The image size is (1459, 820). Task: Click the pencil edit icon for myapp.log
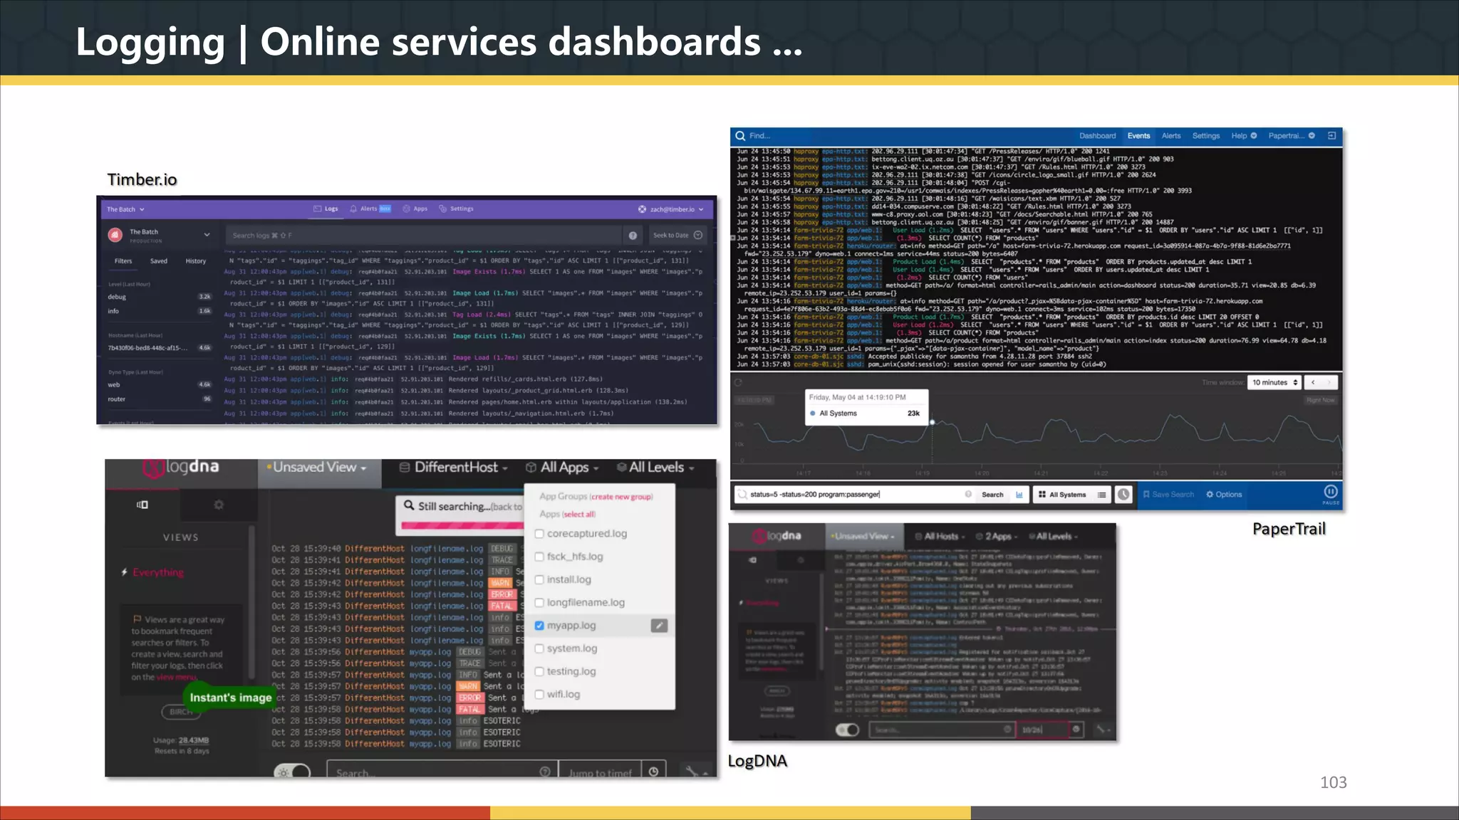click(659, 626)
